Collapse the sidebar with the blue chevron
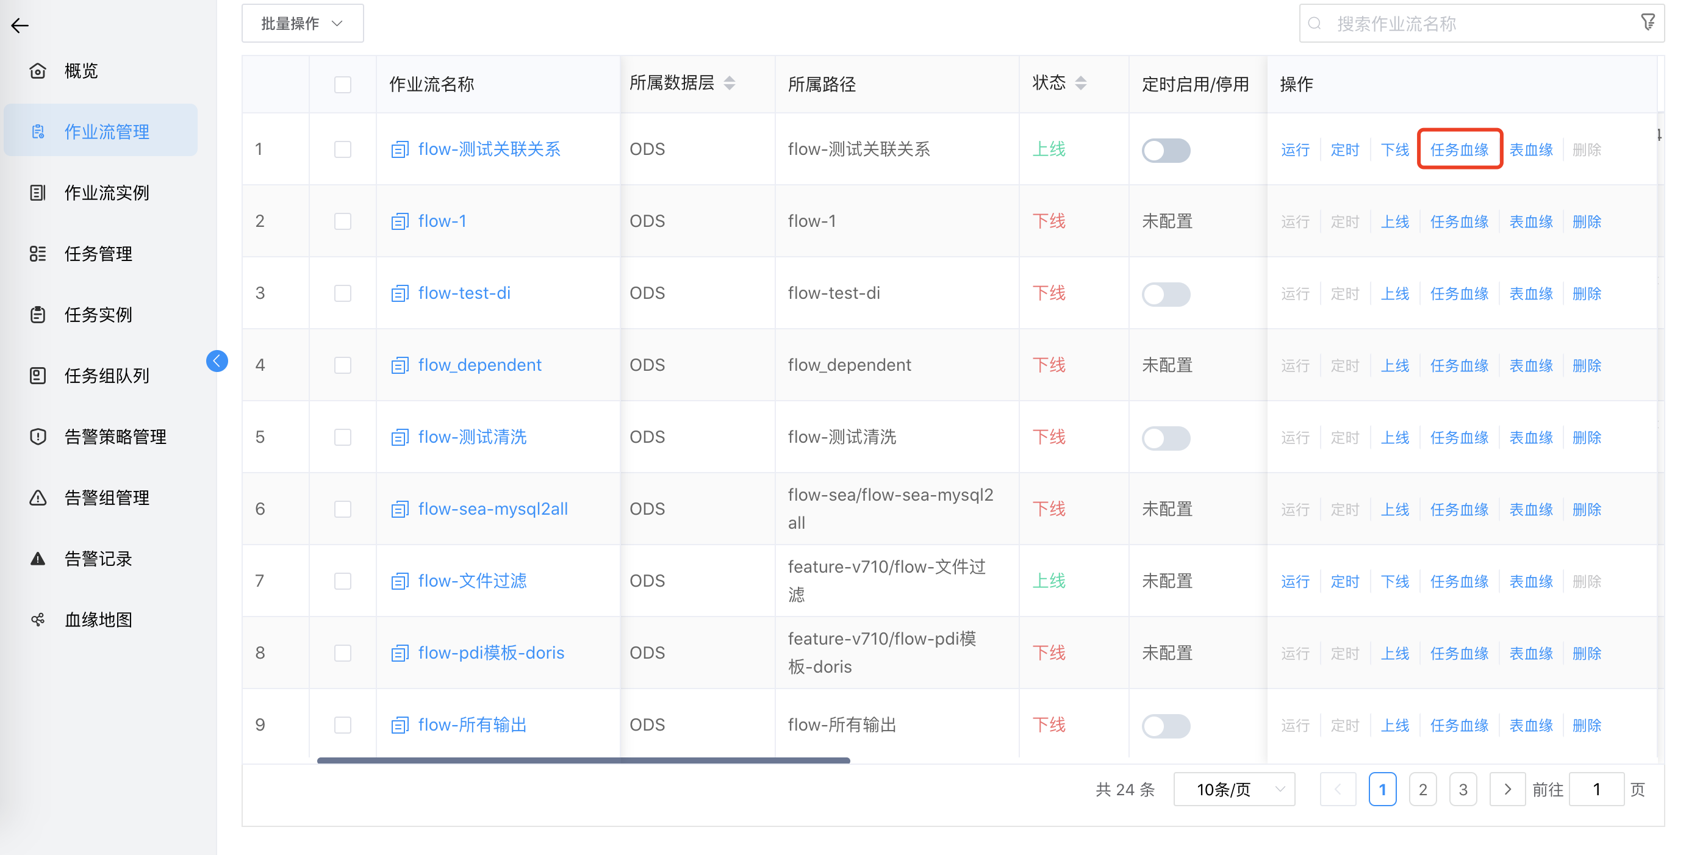The width and height of the screenshot is (1686, 855). click(217, 360)
